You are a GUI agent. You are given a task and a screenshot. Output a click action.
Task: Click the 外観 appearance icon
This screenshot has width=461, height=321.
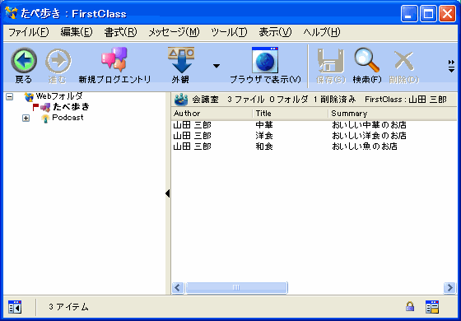181,60
